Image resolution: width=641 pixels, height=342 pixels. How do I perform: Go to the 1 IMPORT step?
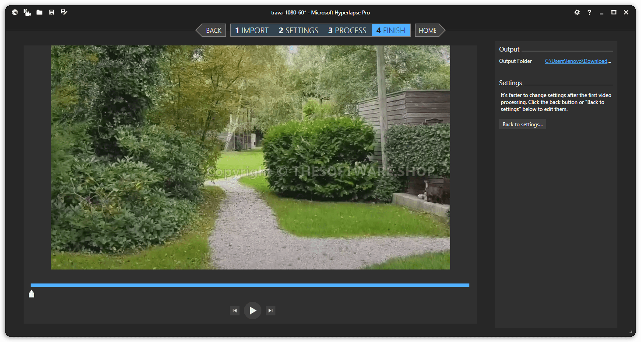(252, 30)
